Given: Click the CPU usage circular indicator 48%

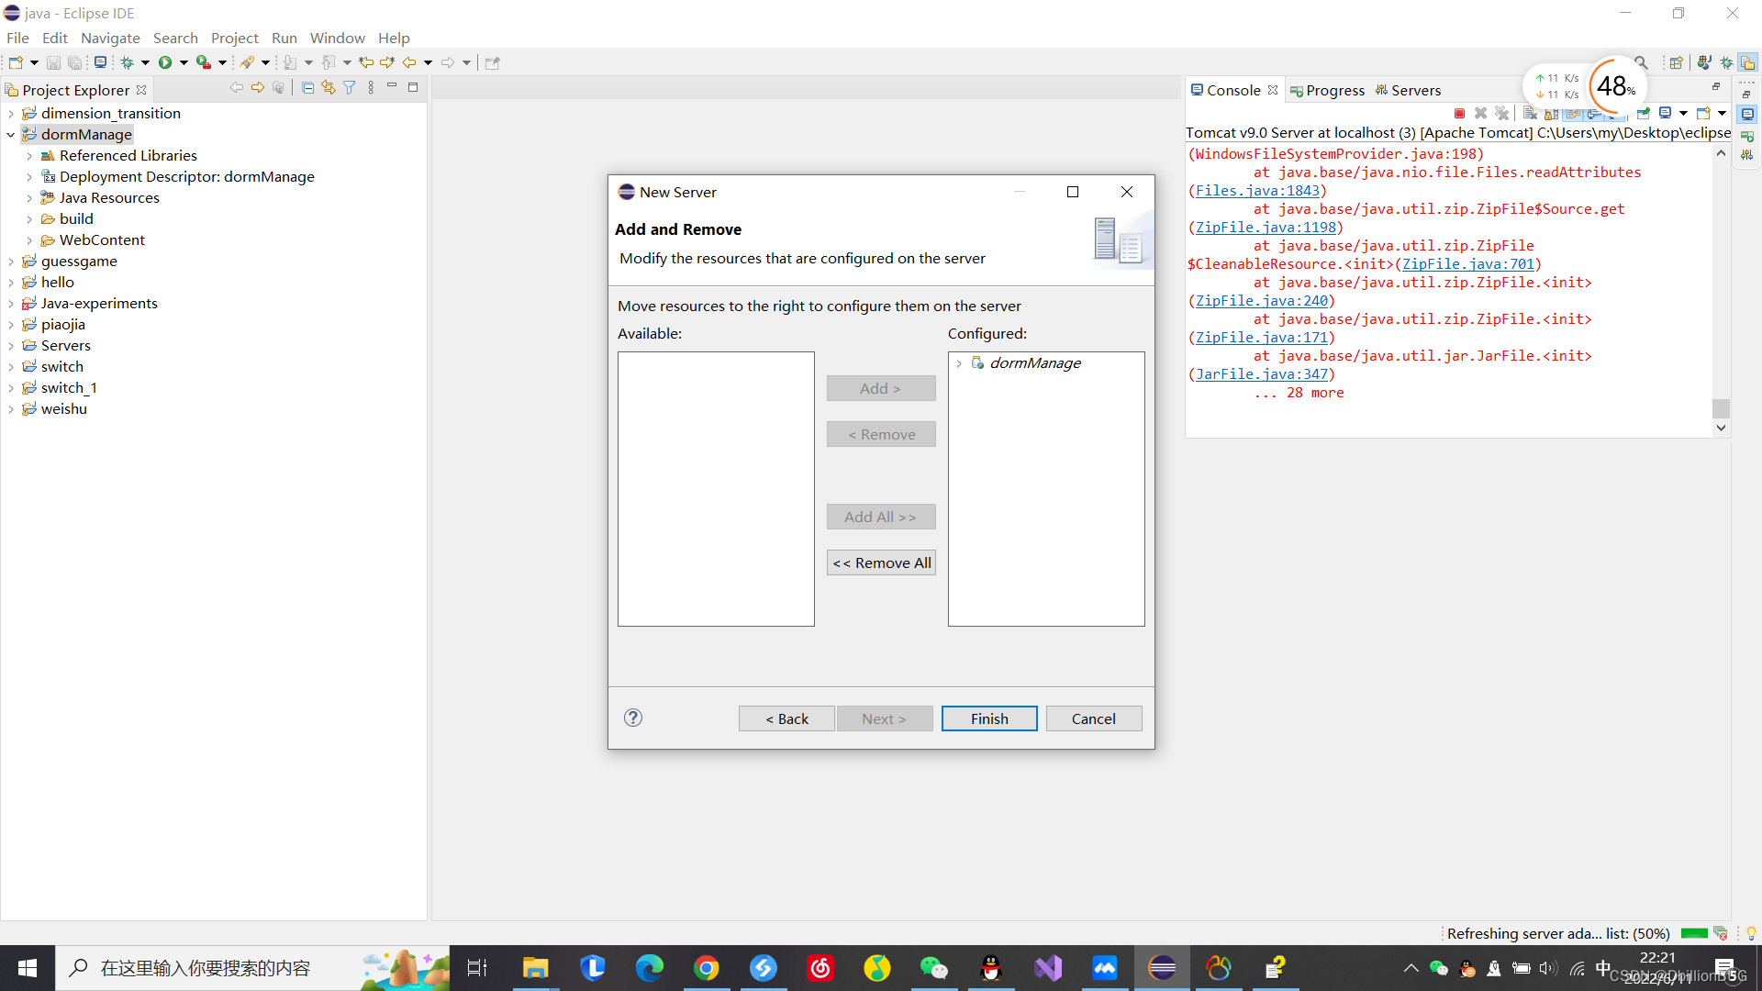Looking at the screenshot, I should pyautogui.click(x=1614, y=86).
